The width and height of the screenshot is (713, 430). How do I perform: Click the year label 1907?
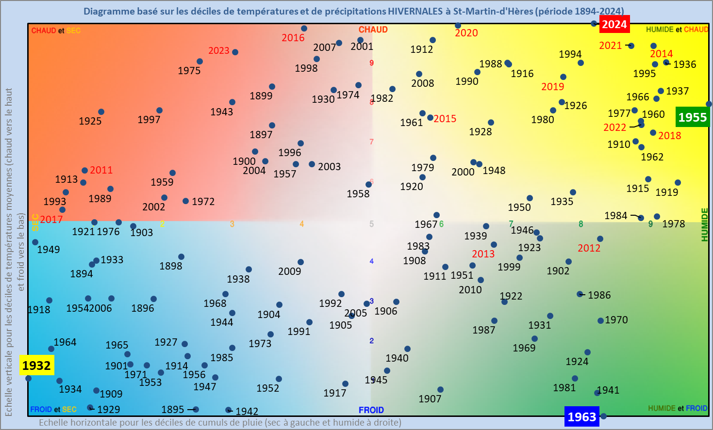(x=430, y=399)
